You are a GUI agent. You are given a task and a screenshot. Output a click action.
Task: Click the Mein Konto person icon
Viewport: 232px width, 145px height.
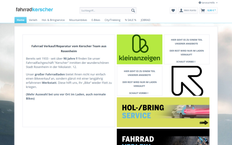click(181, 10)
